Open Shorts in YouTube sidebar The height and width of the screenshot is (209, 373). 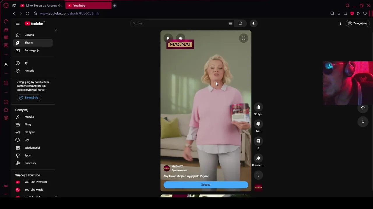click(33, 43)
